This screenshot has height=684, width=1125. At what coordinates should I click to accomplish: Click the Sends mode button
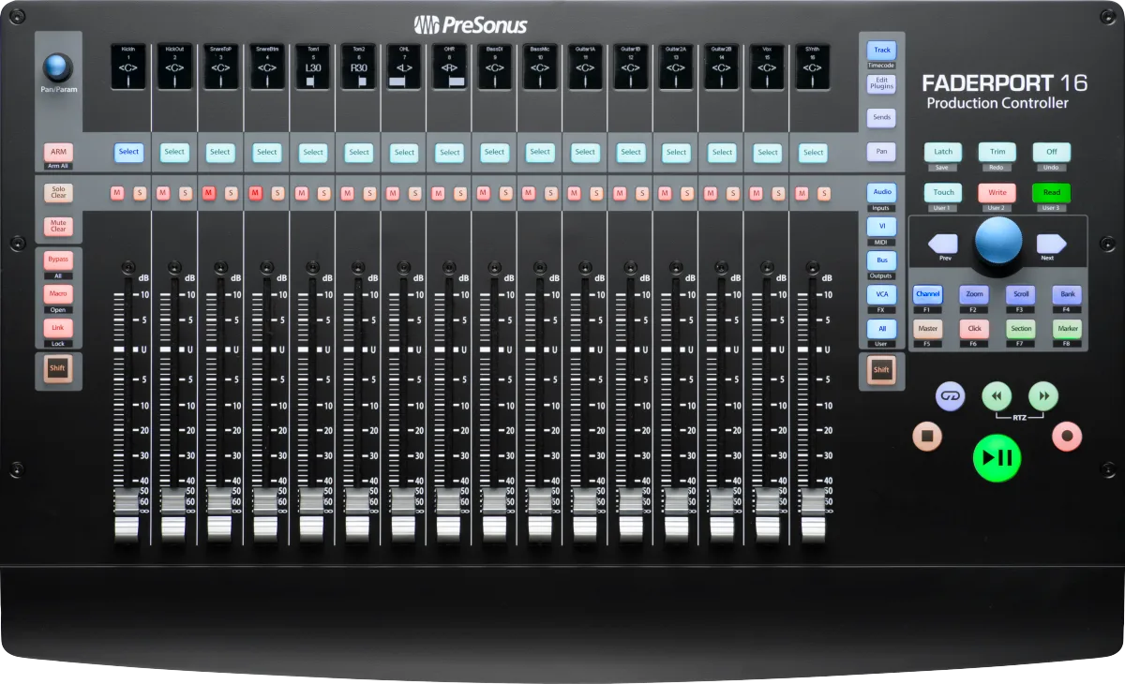pos(881,118)
